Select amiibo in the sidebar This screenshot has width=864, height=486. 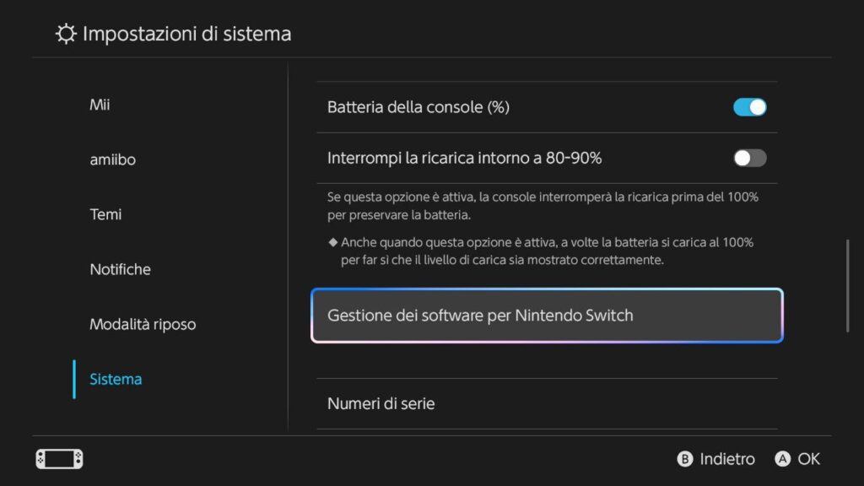point(112,159)
